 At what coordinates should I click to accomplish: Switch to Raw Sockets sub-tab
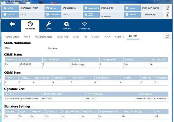point(62,37)
